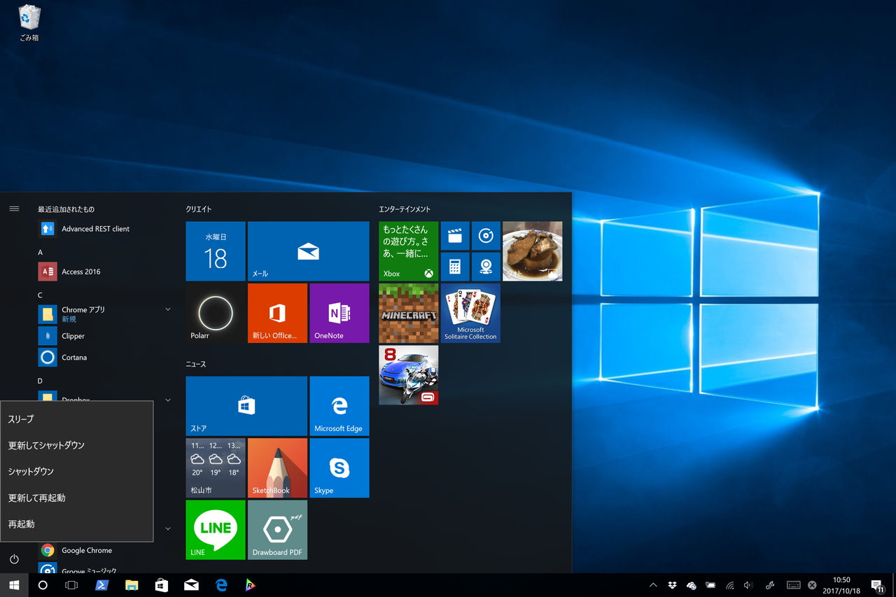The image size is (896, 597).
Task: Click the 最近追加されたもの heading
Action: click(66, 209)
